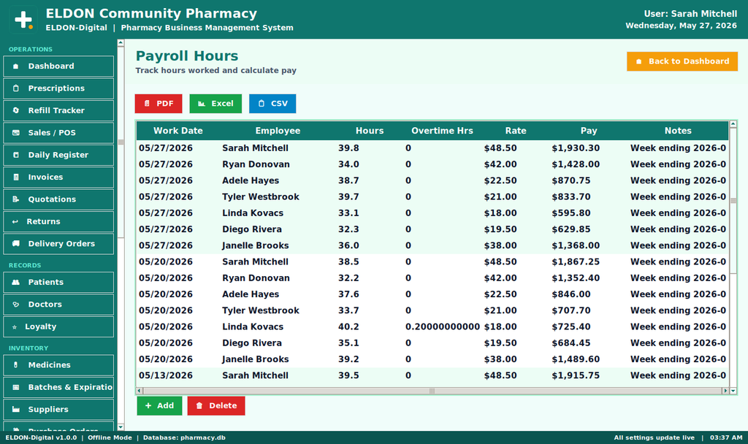The image size is (748, 444).
Task: Click the Prescriptions clipboard icon
Action: (16, 88)
